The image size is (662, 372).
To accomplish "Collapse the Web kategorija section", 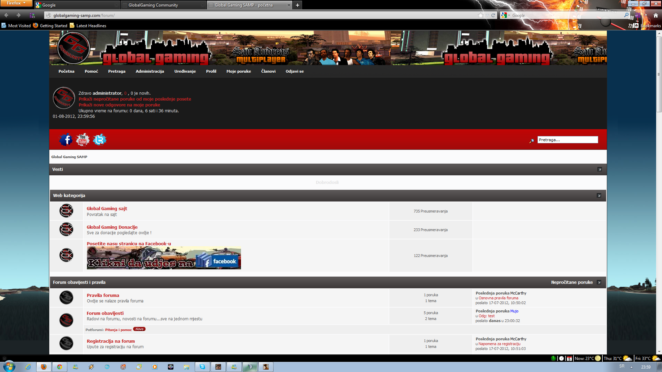I will pyautogui.click(x=599, y=196).
